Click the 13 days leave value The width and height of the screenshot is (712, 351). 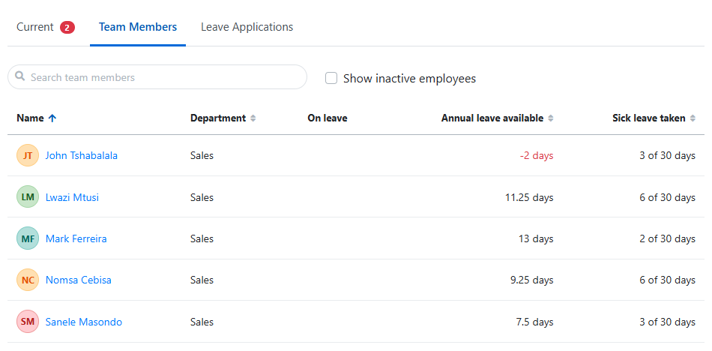536,238
